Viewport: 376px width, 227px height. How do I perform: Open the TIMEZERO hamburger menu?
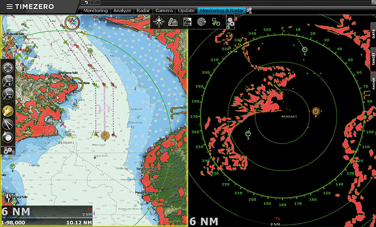tap(9, 7)
